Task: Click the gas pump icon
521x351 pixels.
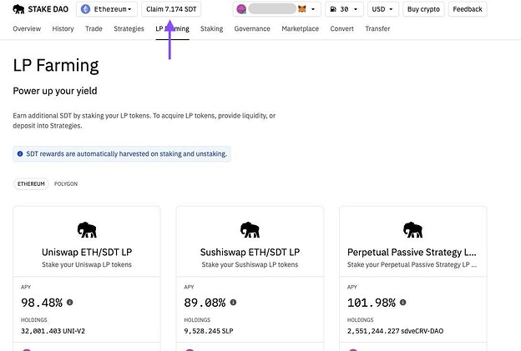Action: pos(333,9)
